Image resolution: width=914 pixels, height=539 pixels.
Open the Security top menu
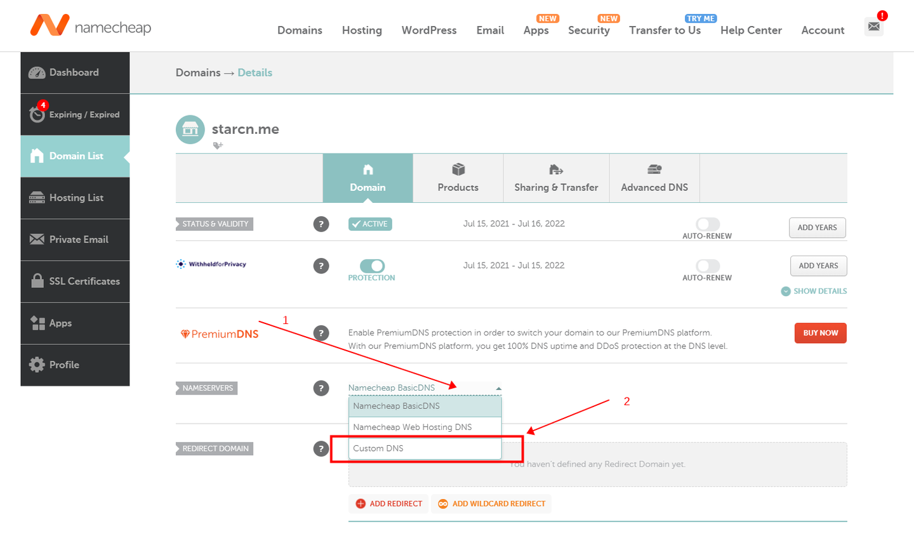coord(589,30)
